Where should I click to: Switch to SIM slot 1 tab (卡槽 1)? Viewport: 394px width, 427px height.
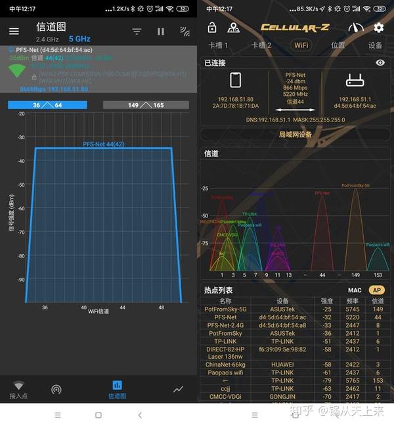point(218,45)
